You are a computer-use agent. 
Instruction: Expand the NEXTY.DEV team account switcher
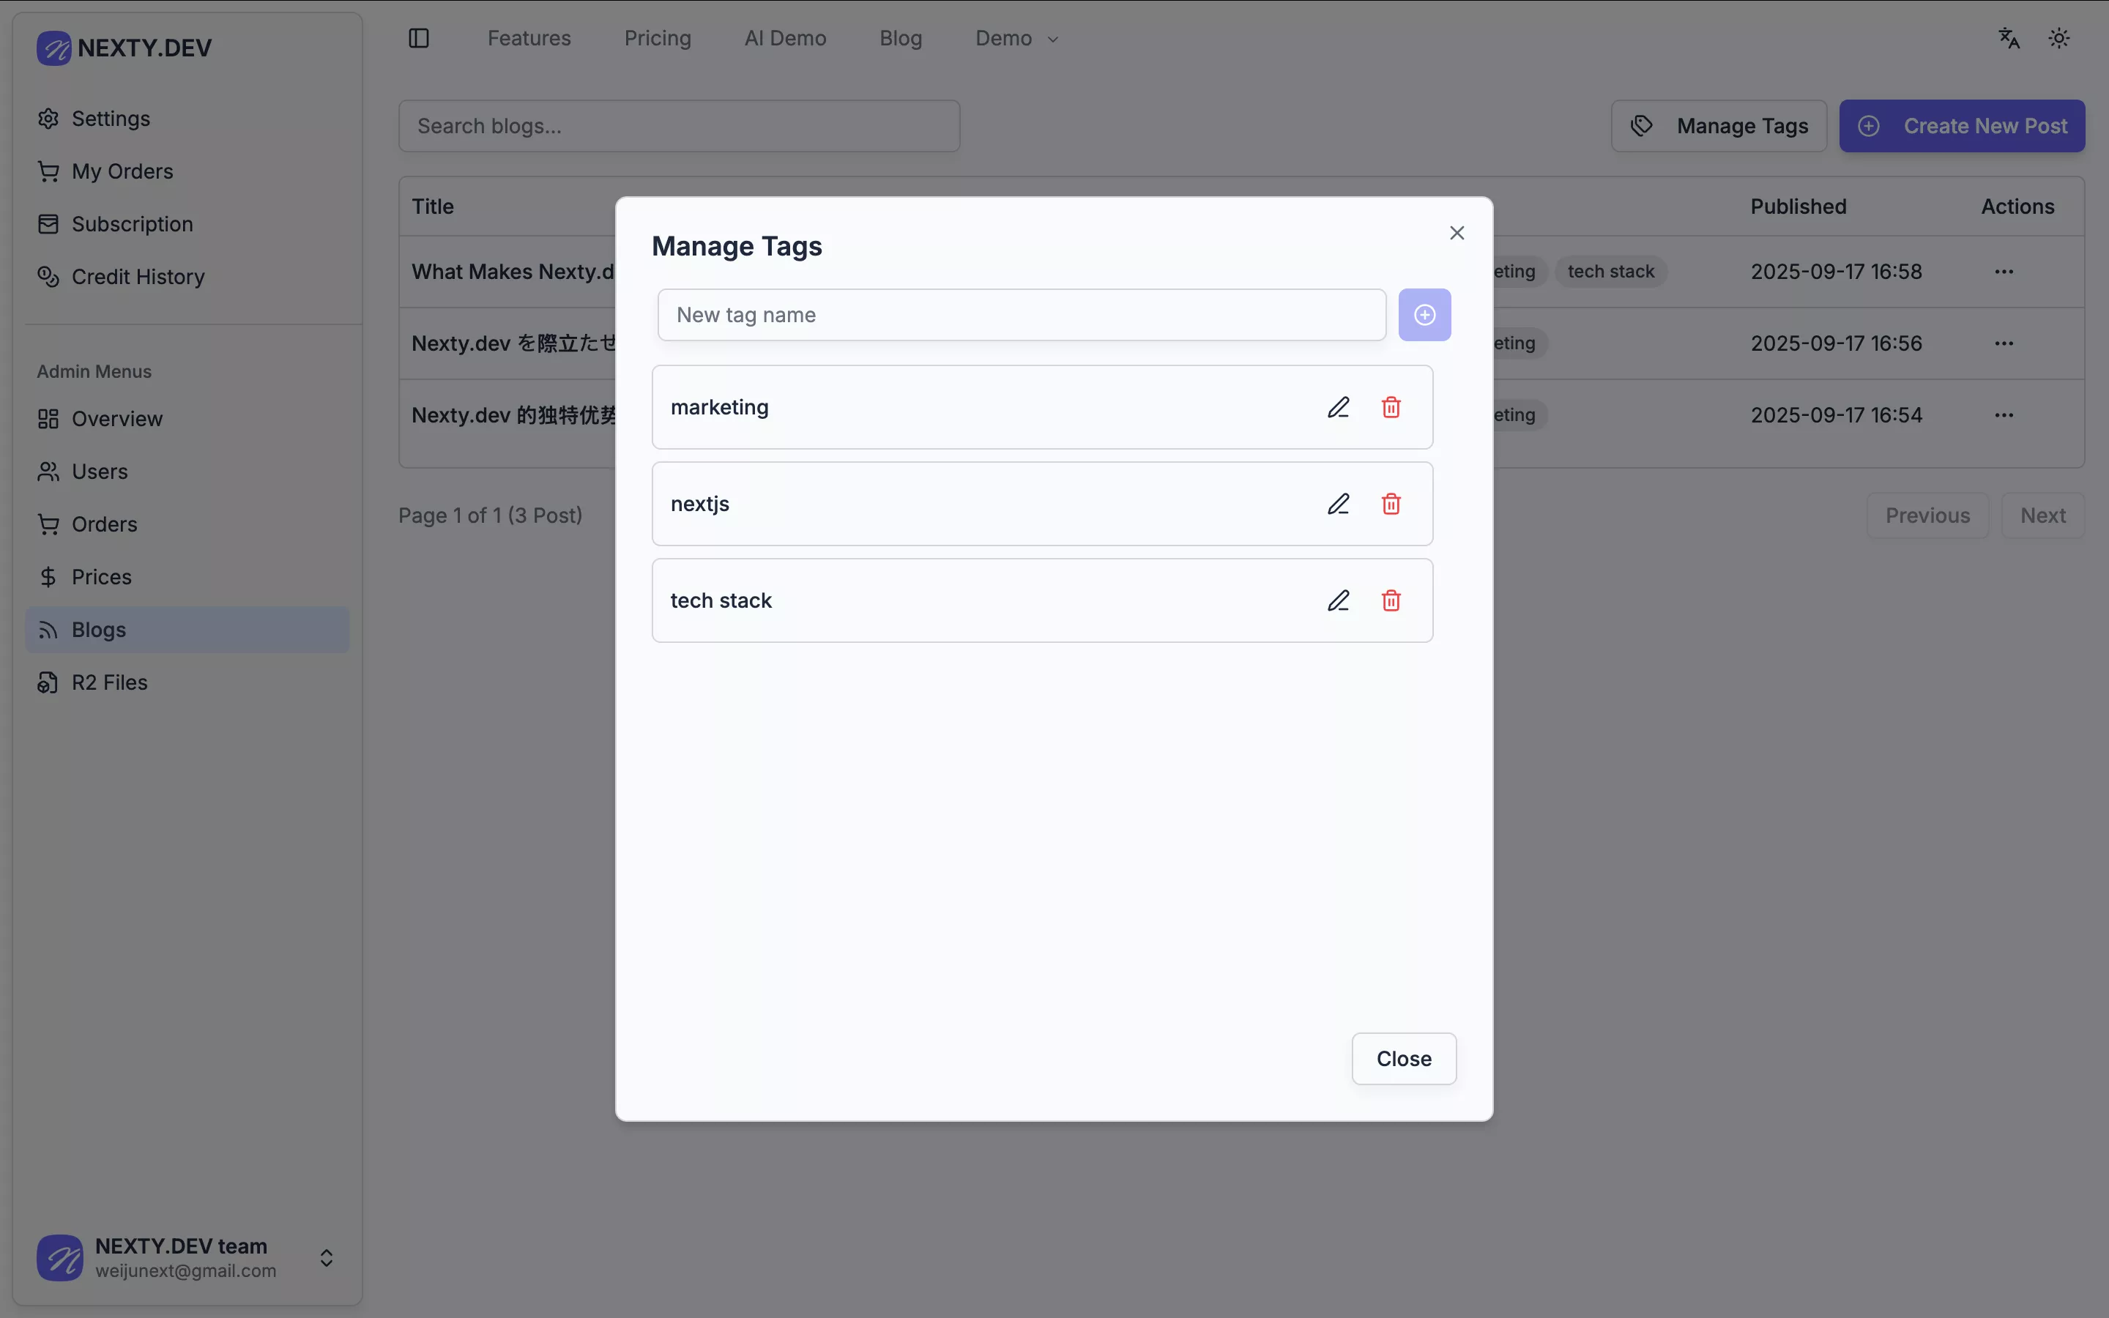point(326,1257)
